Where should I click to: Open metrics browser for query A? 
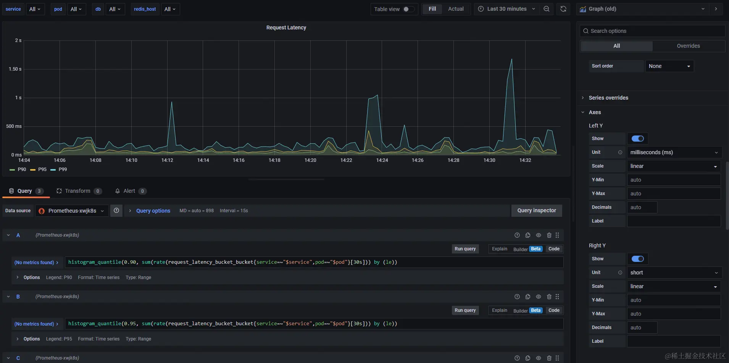37,263
